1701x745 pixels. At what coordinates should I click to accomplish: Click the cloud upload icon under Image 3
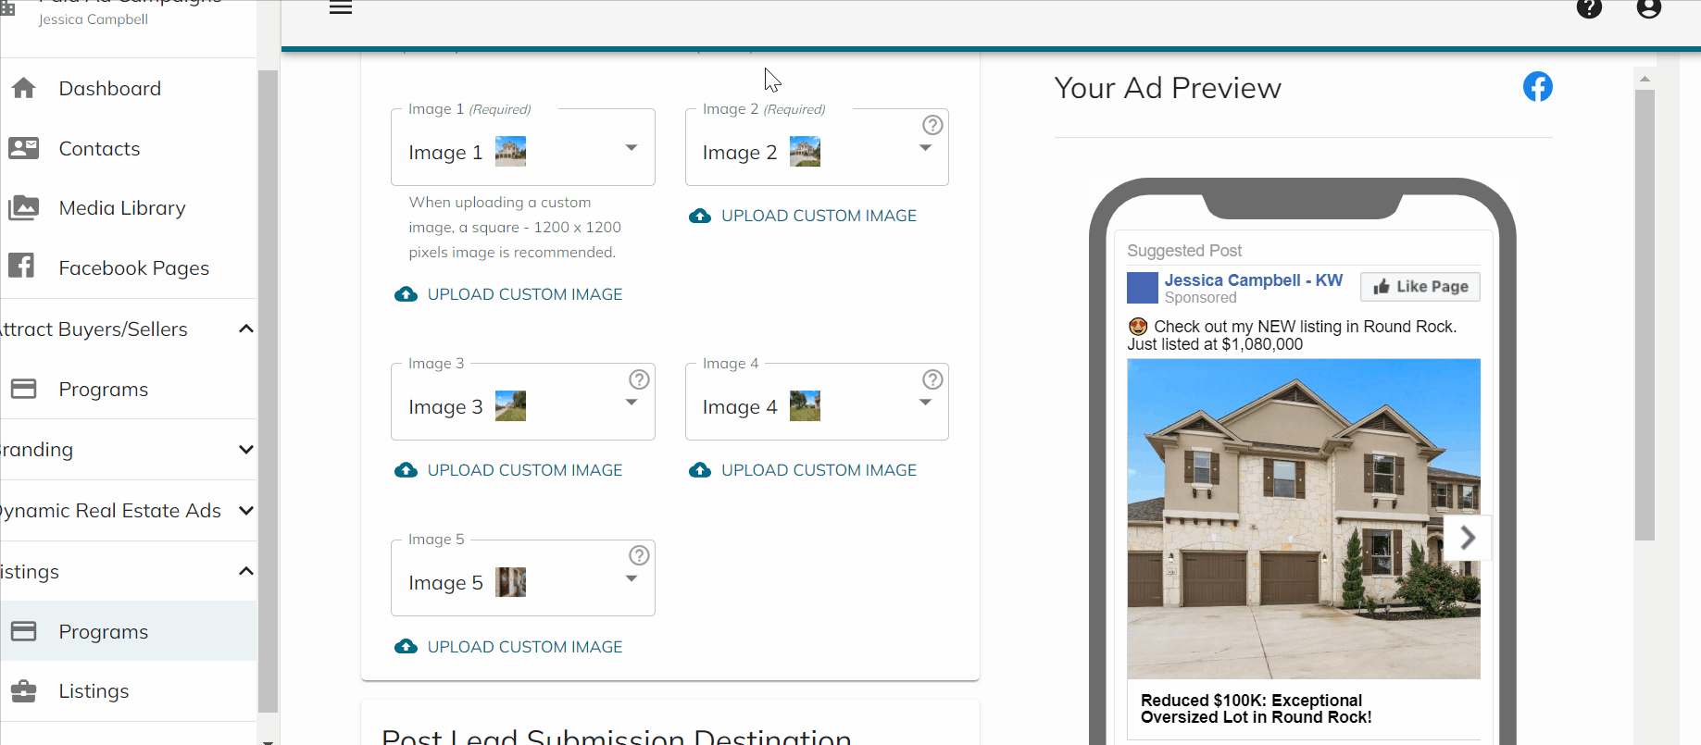point(406,470)
